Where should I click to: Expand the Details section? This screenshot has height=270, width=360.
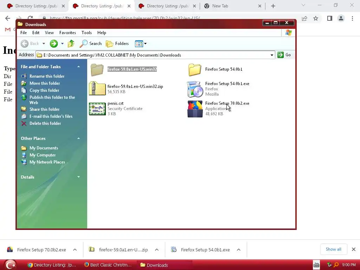78,177
